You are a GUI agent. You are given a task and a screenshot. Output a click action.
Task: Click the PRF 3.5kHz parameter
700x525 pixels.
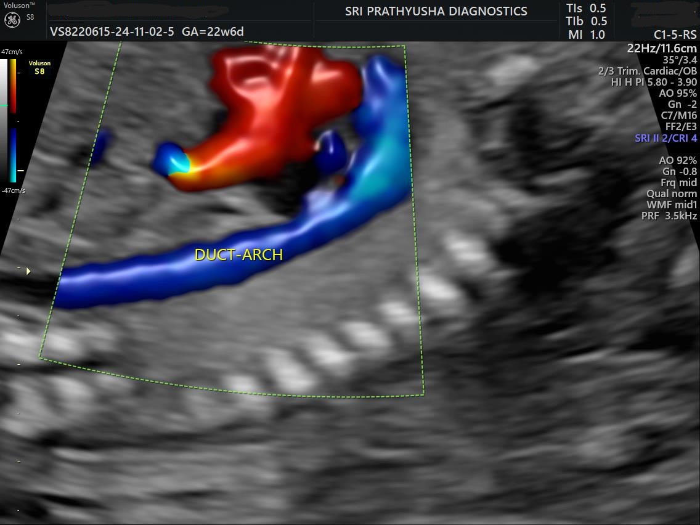tap(670, 216)
